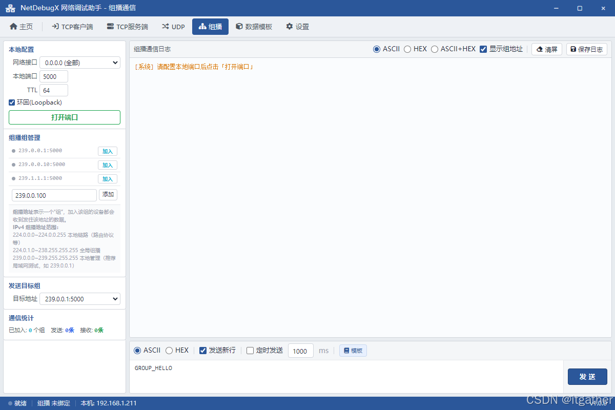Select the send-area ASCII radio button
The width and height of the screenshot is (615, 410).
[x=137, y=351]
